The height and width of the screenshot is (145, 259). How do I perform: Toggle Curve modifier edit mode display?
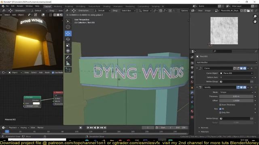pyautogui.click(x=238, y=68)
